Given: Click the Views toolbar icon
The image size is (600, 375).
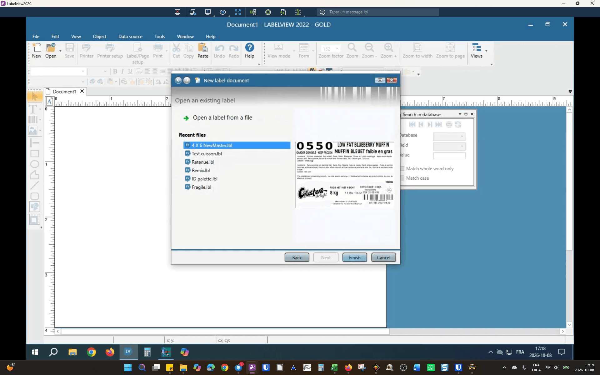Looking at the screenshot, I should point(476,47).
